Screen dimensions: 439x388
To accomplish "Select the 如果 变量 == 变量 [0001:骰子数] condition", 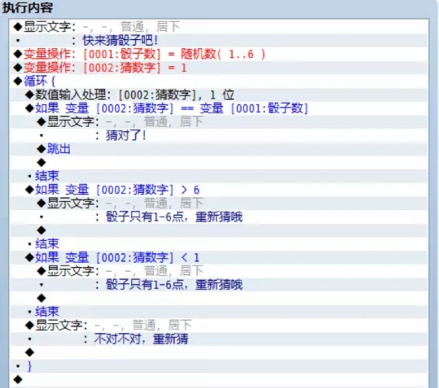I will click(218, 108).
